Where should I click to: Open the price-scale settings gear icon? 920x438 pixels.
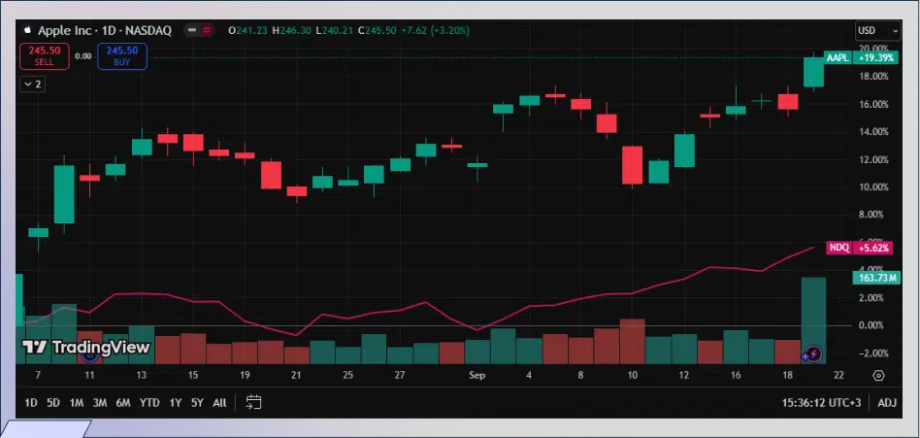coord(878,376)
